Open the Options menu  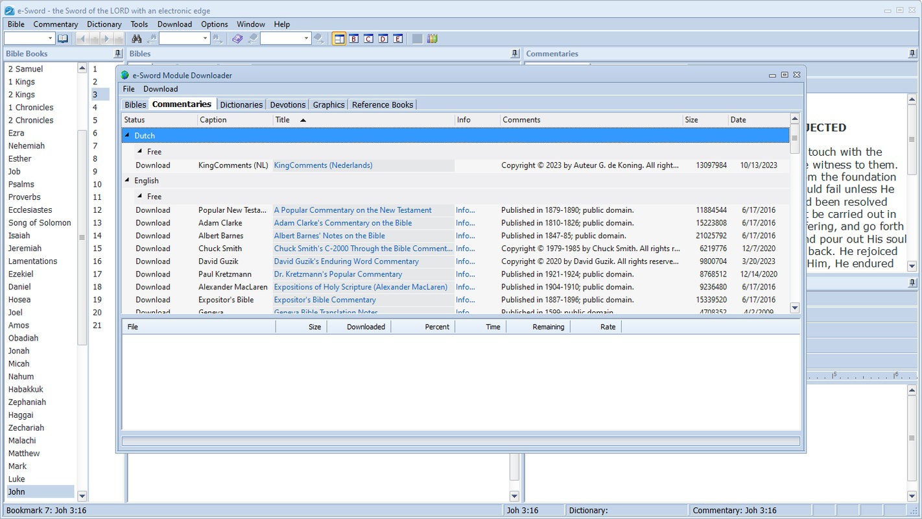click(215, 24)
